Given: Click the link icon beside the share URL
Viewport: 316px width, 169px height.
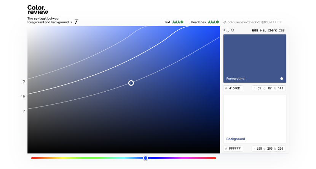Looking at the screenshot, I should click(x=225, y=22).
